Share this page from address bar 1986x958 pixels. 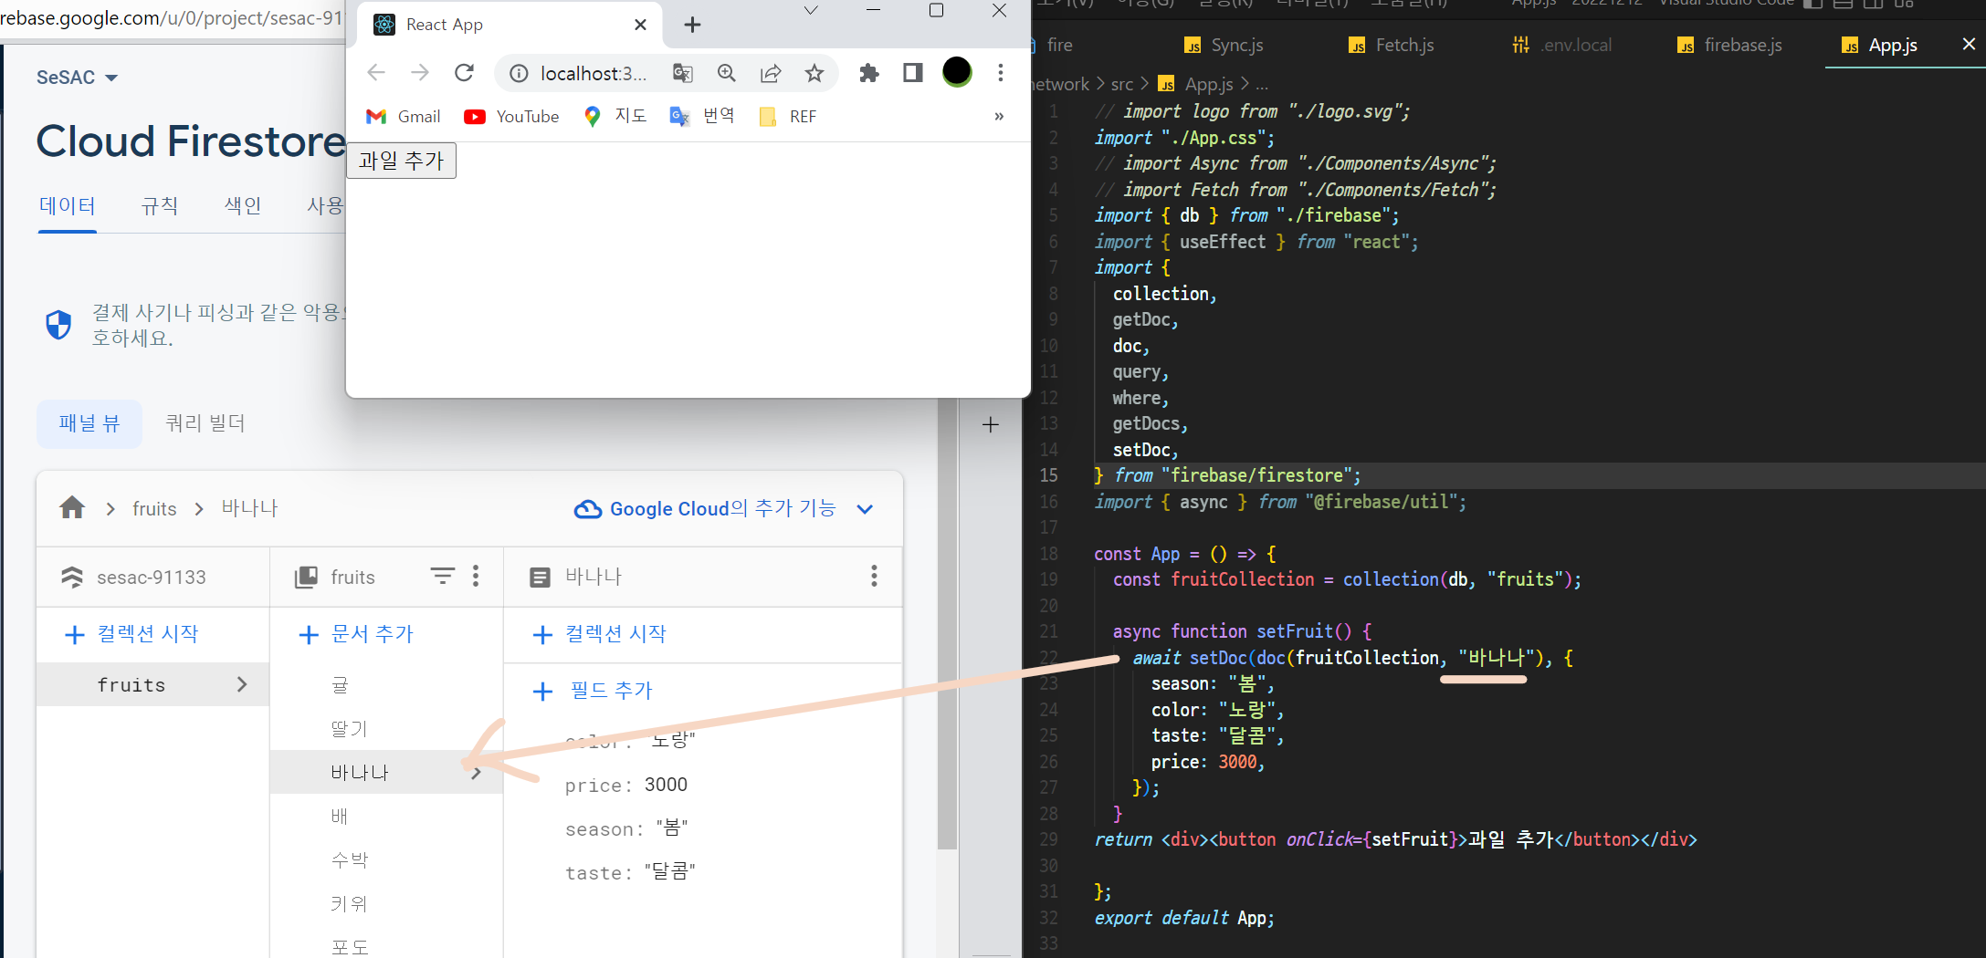tap(771, 73)
